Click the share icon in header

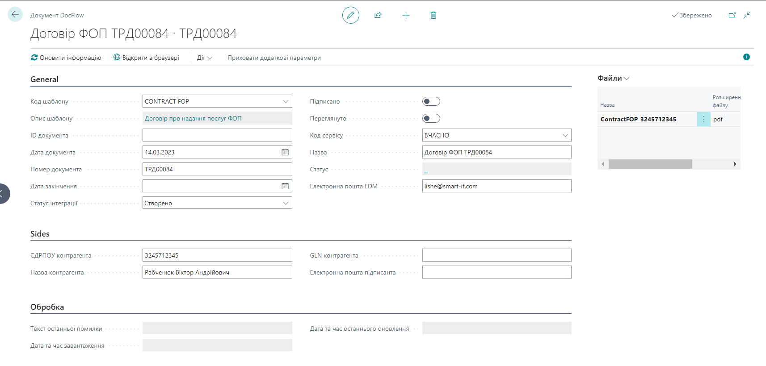pyautogui.click(x=378, y=15)
